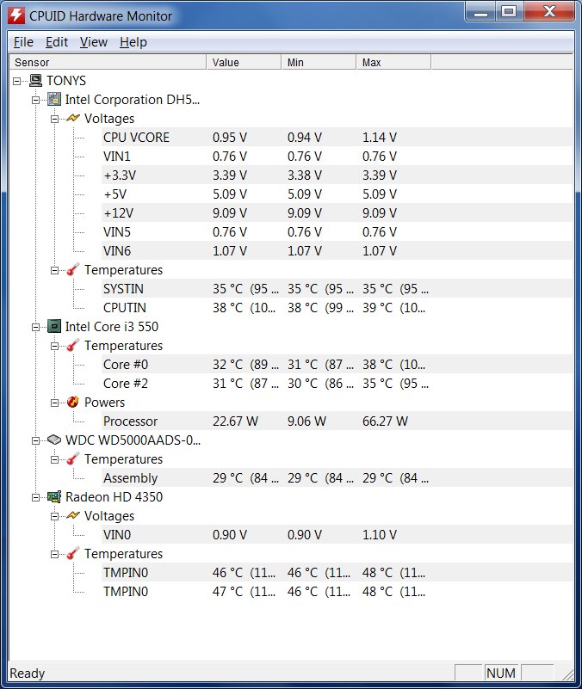Image resolution: width=582 pixels, height=689 pixels.
Task: Close the CPUID Hardware Monitor window
Action: pos(549,11)
